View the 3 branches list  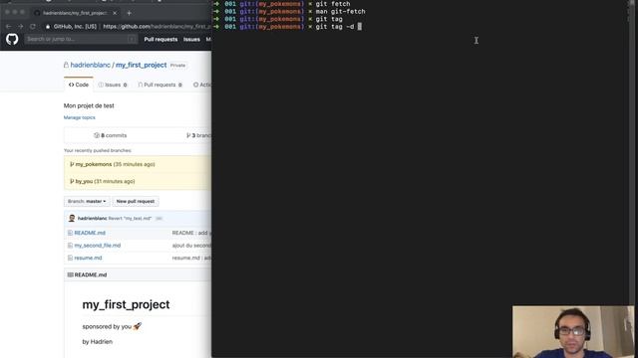pyautogui.click(x=199, y=135)
